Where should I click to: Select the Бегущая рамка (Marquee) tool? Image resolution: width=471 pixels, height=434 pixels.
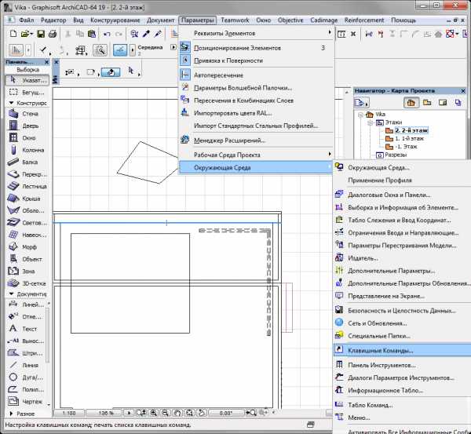[x=27, y=92]
